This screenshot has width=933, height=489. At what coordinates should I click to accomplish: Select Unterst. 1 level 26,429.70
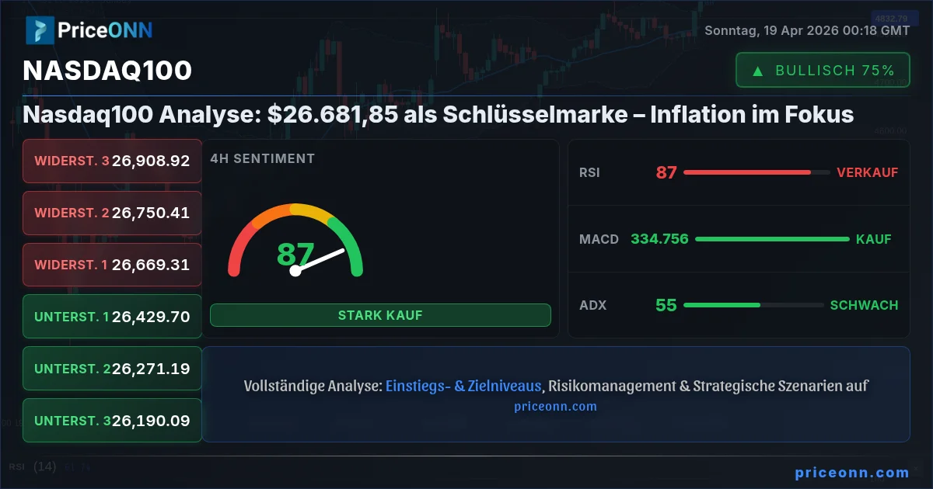click(112, 317)
